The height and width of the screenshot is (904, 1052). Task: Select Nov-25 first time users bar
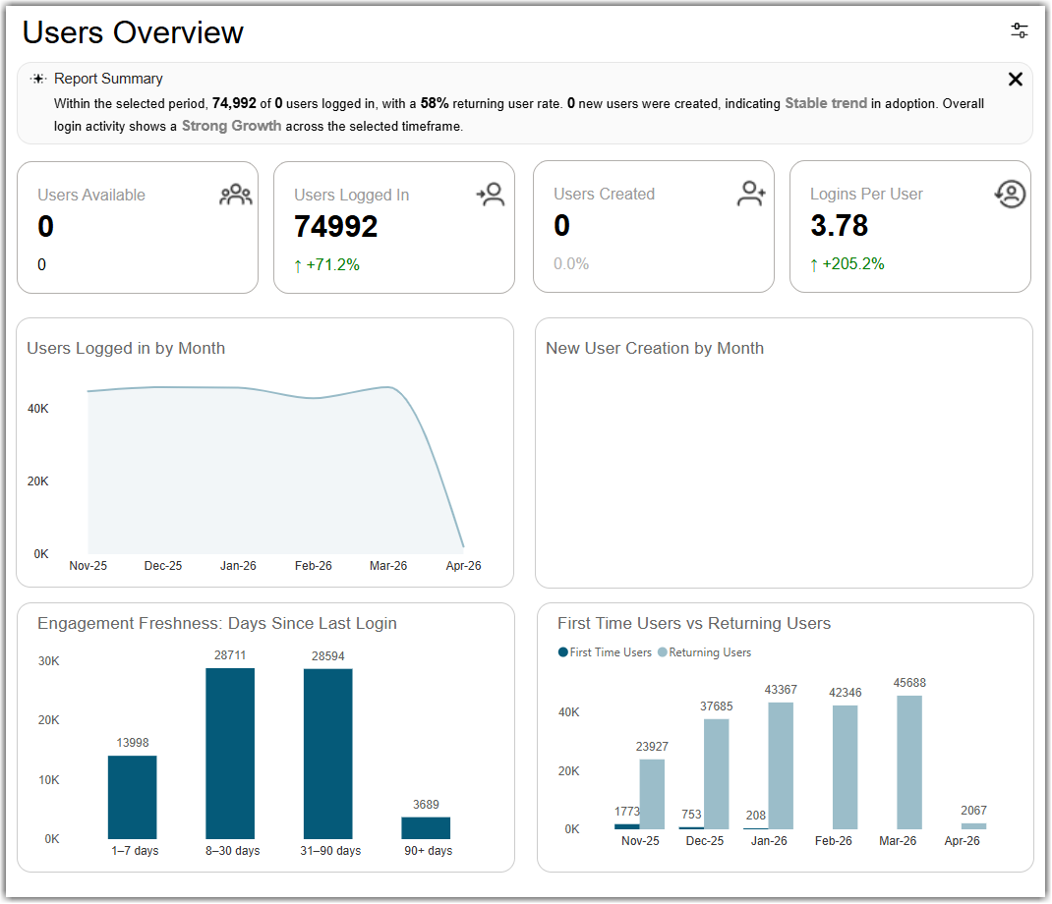click(x=626, y=827)
